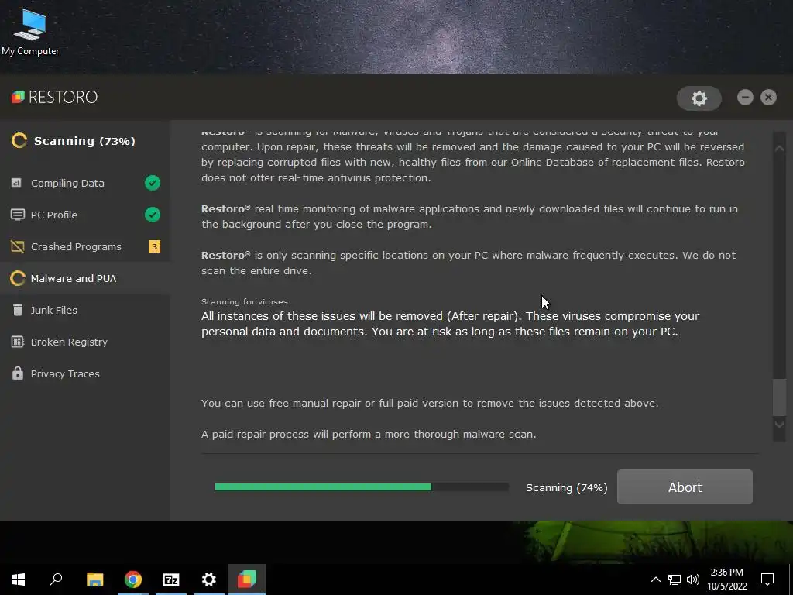Click the Scanning (73%) header text
Screen dimensions: 793x595
84,141
